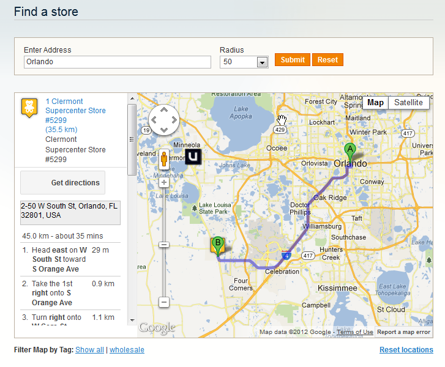
Task: Pan the map right with the arrow
Action: 174,120
